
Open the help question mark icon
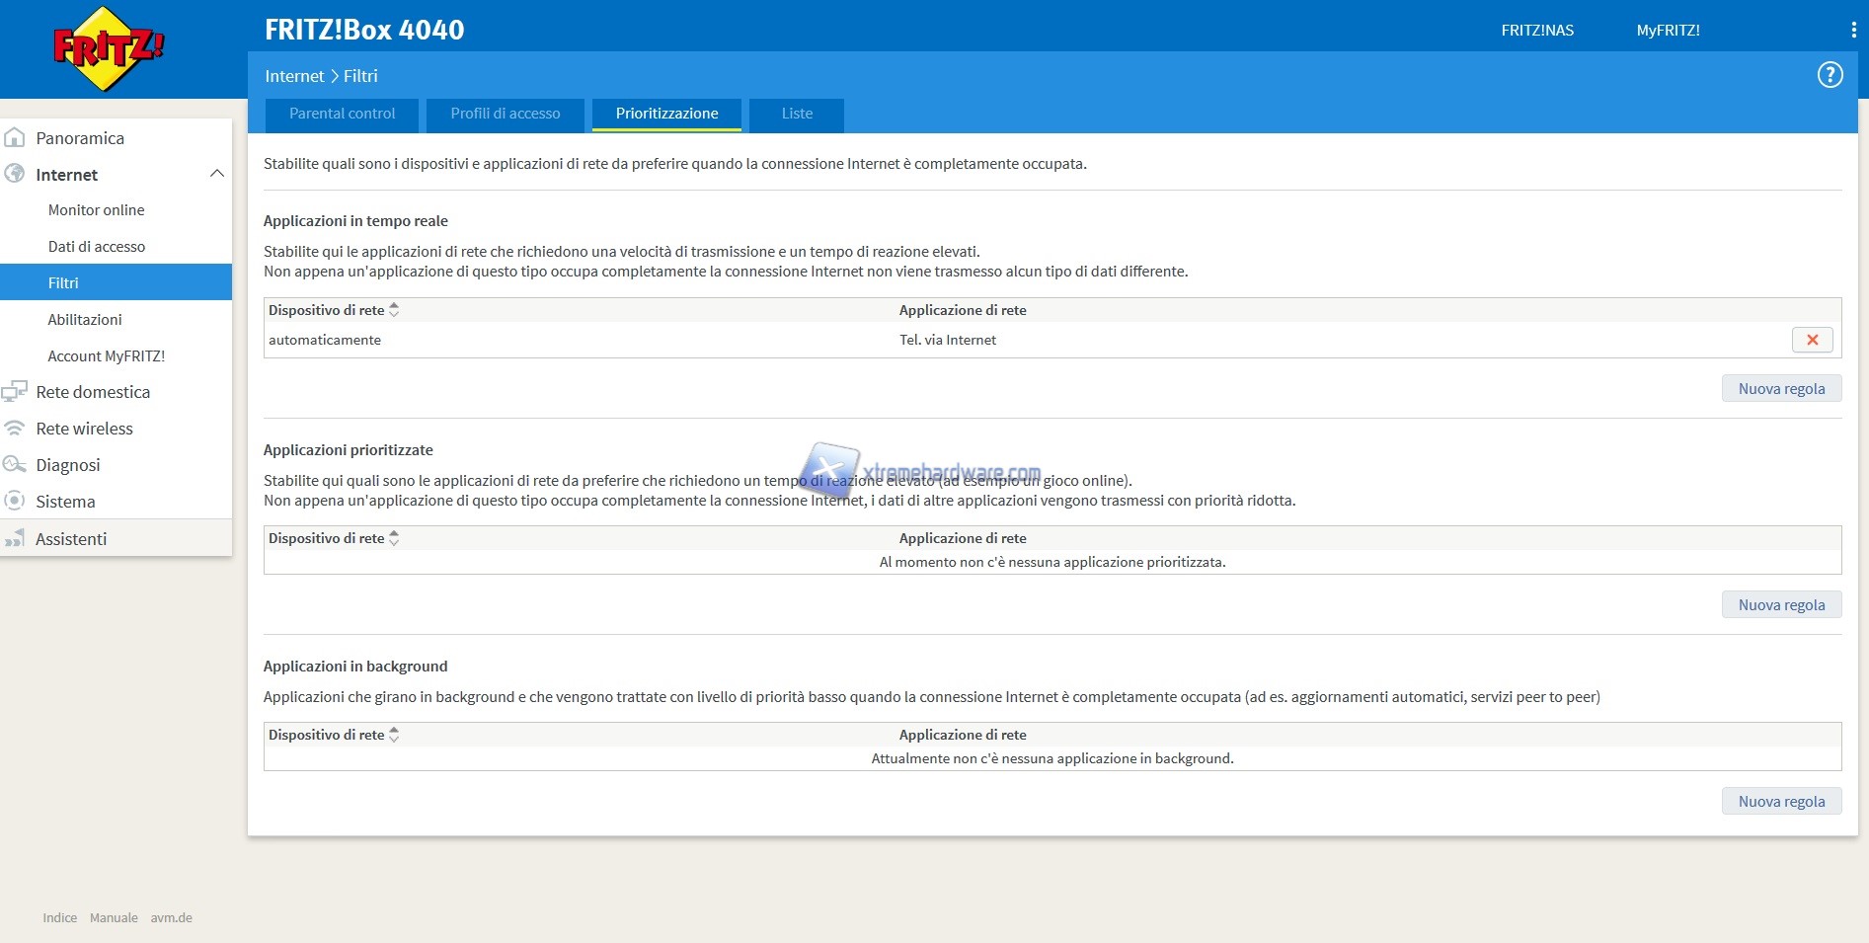coord(1830,75)
